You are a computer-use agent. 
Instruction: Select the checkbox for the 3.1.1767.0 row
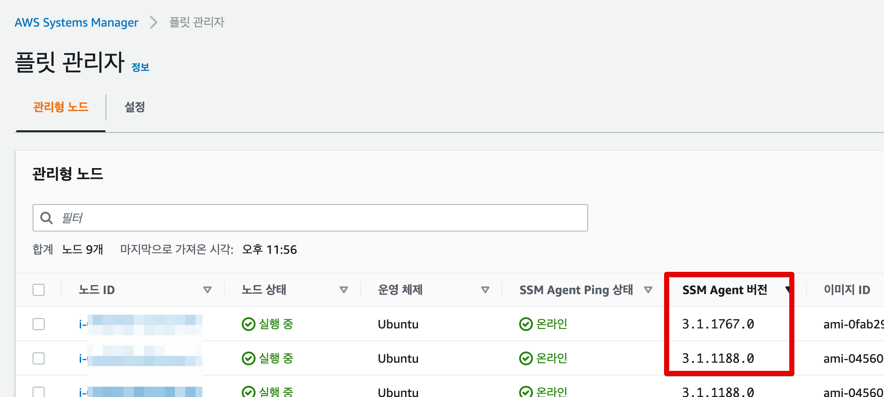39,324
